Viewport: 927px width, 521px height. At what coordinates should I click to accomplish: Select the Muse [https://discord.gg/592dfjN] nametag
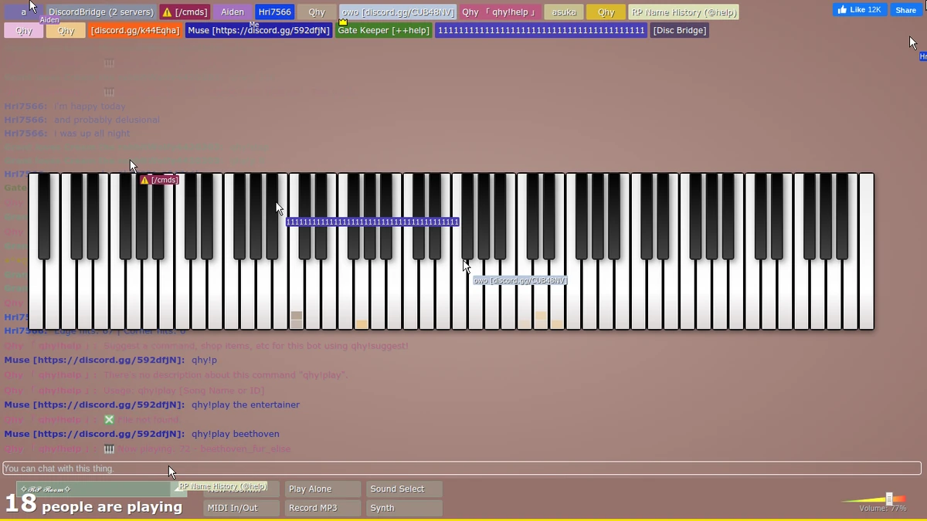pos(259,30)
